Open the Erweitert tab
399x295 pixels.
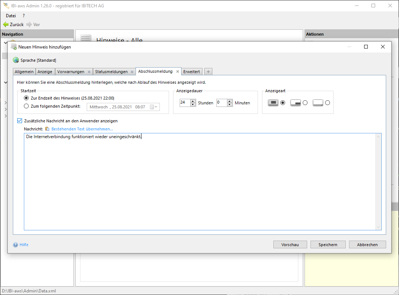point(191,72)
